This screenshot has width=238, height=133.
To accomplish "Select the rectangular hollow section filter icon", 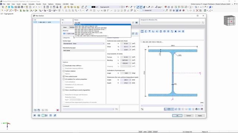I will [x=161, y=31].
